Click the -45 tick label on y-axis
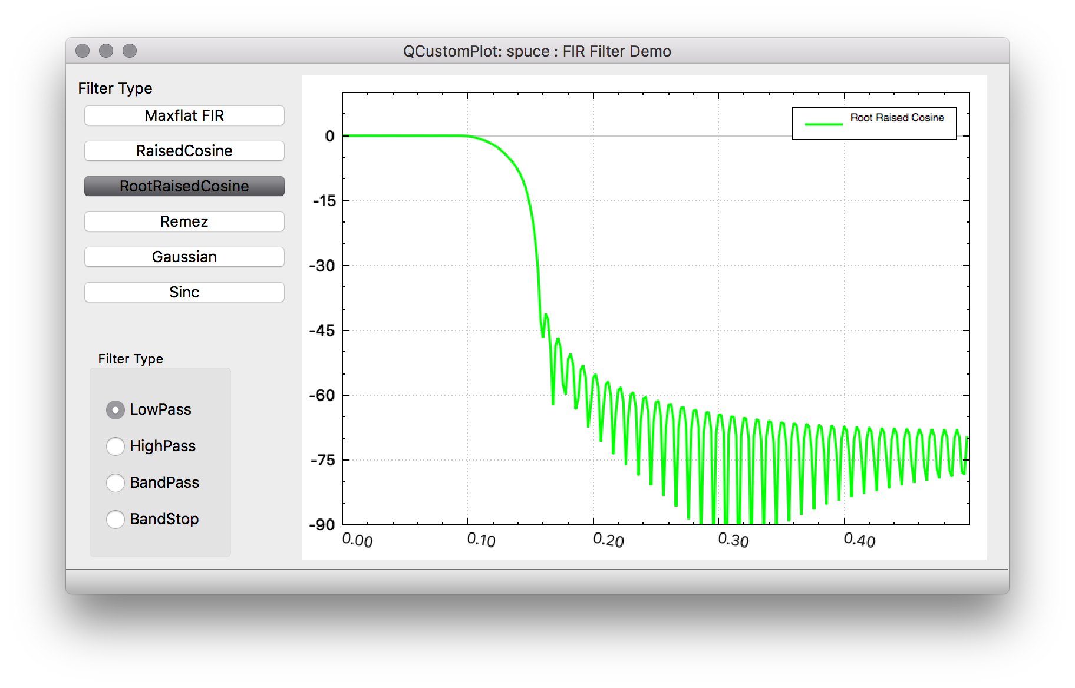Image resolution: width=1075 pixels, height=688 pixels. (x=322, y=330)
